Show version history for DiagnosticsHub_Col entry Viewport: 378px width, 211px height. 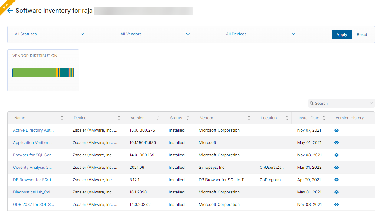click(x=336, y=192)
